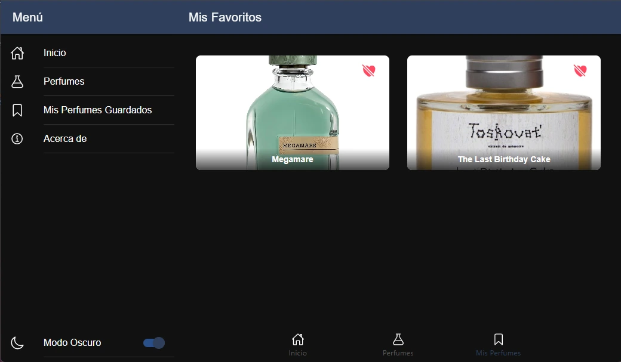
Task: Click the bookmark icon for Mis Perfumes Guardados
Action: [17, 110]
